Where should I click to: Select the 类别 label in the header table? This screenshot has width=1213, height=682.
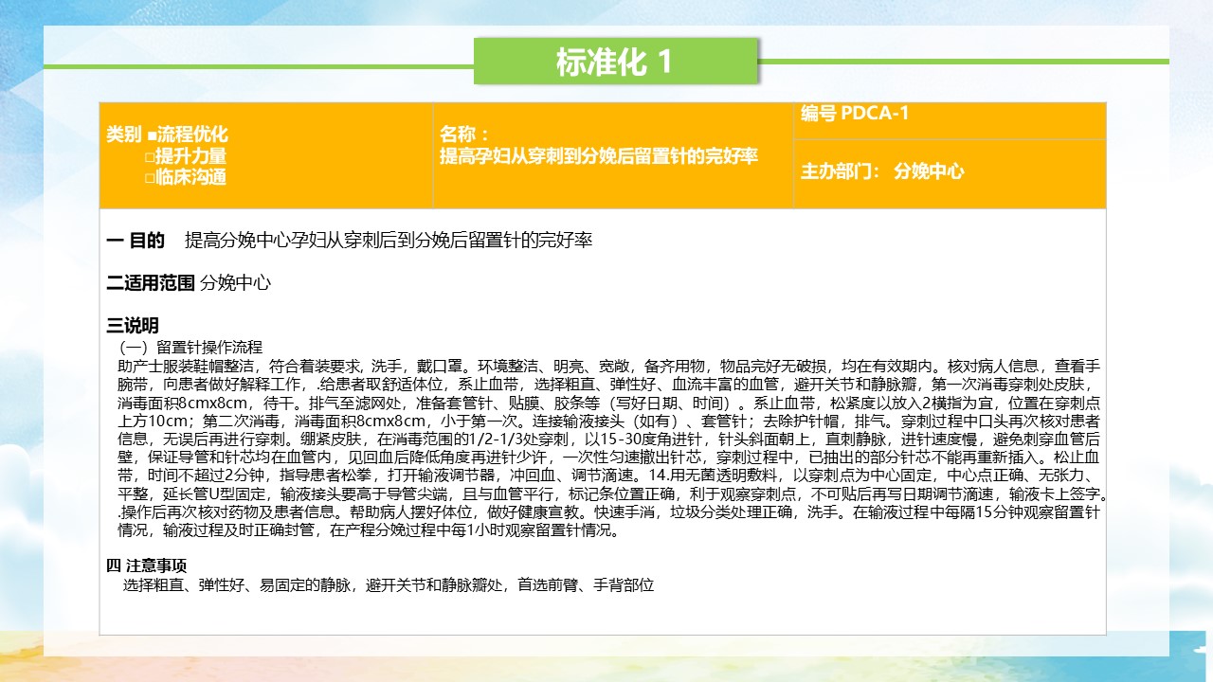(x=124, y=135)
